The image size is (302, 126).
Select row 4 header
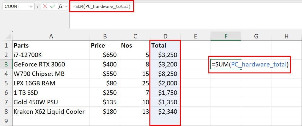pyautogui.click(x=6, y=74)
